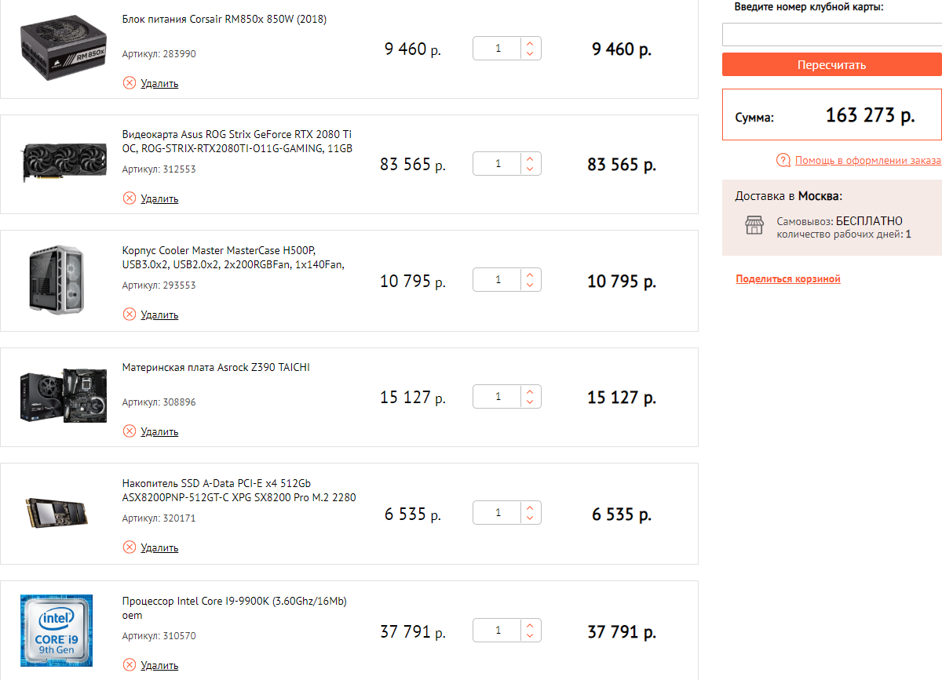Increase quantity of Corsair power supply
The height and width of the screenshot is (680, 942).
point(530,43)
